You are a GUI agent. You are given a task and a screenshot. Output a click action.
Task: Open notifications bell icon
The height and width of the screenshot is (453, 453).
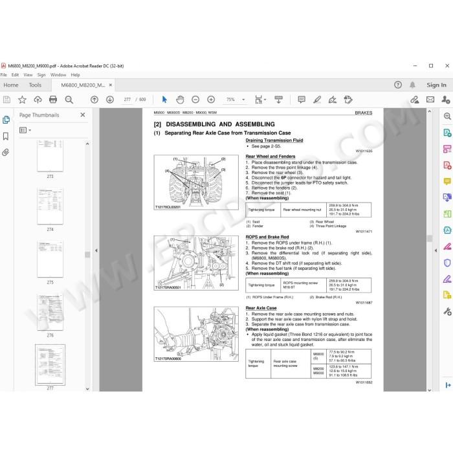413,85
